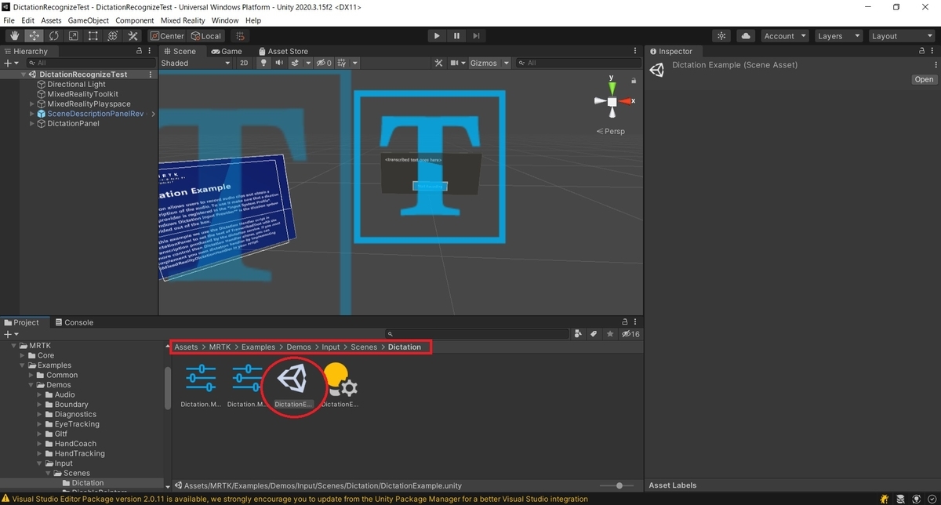Viewport: 941px width, 505px height.
Task: Toggle scene grid visibility icon
Action: (x=342, y=63)
